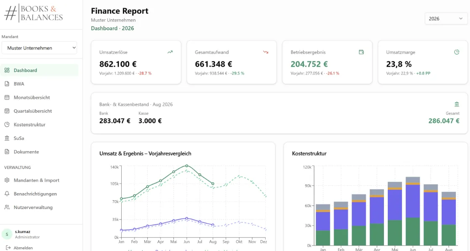Click the Finance Report page heading
The width and height of the screenshot is (470, 251).
click(x=120, y=11)
